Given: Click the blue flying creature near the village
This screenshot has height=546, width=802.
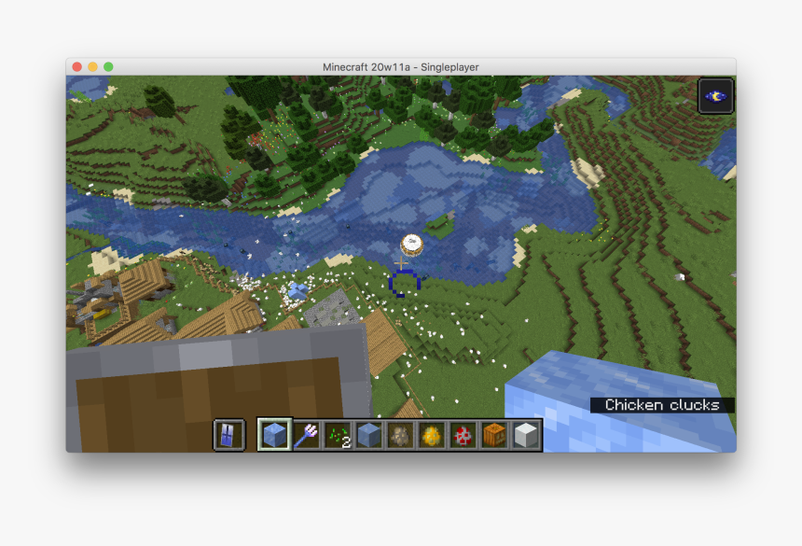Looking at the screenshot, I should point(297,291).
